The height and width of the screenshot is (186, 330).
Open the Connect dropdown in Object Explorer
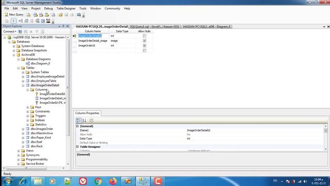tap(10, 32)
